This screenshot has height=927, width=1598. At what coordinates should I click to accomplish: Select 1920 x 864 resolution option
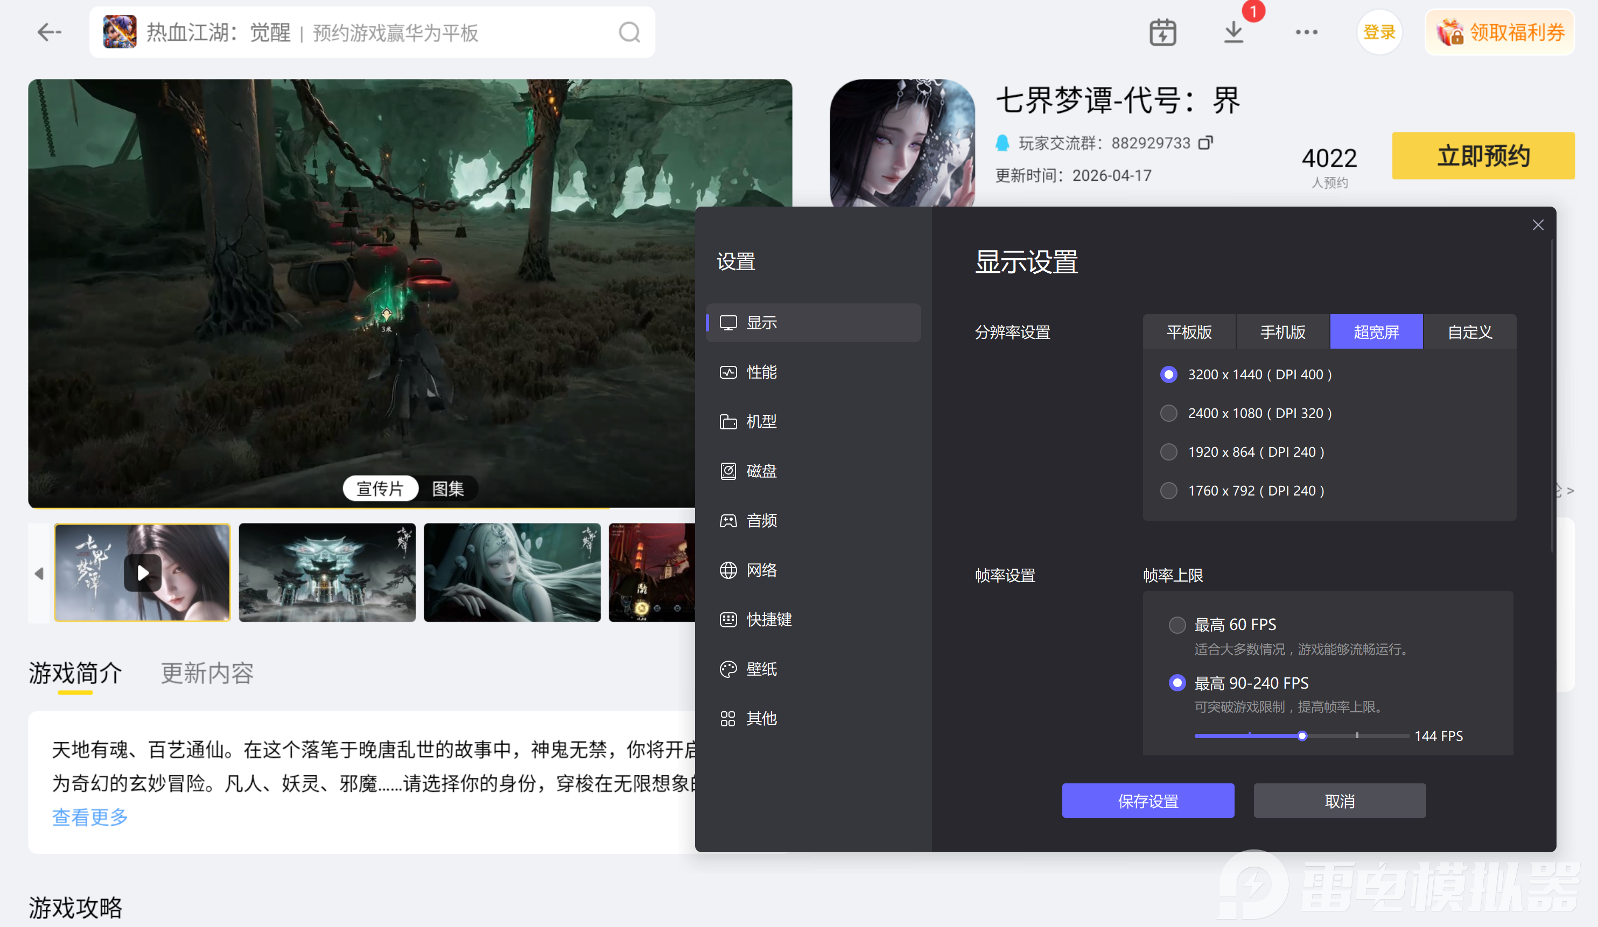(1169, 452)
